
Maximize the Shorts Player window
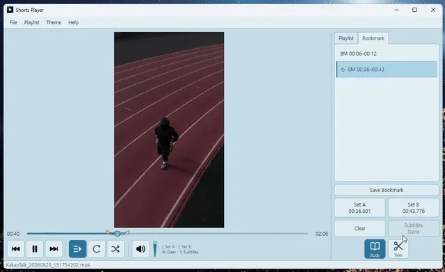point(414,10)
